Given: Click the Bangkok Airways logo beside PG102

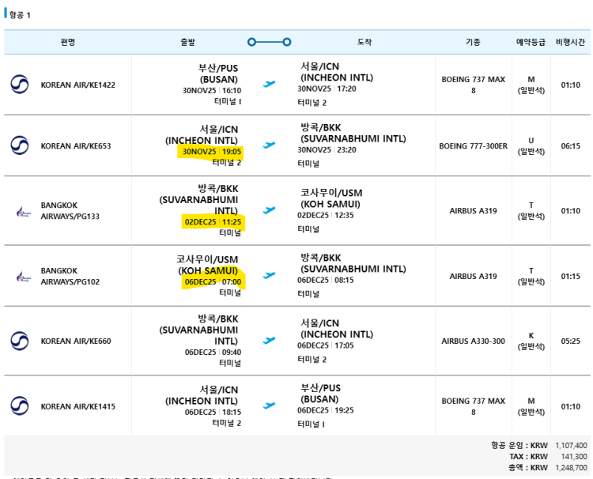Looking at the screenshot, I should (24, 277).
